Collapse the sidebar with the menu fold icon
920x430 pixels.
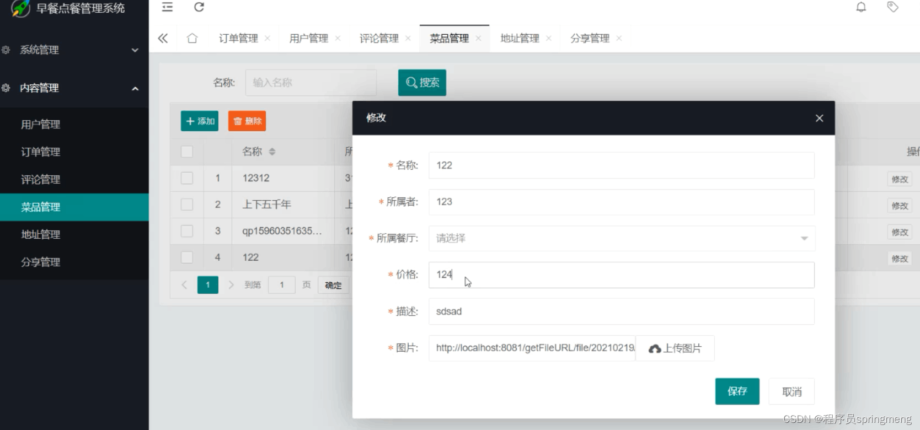tap(167, 7)
